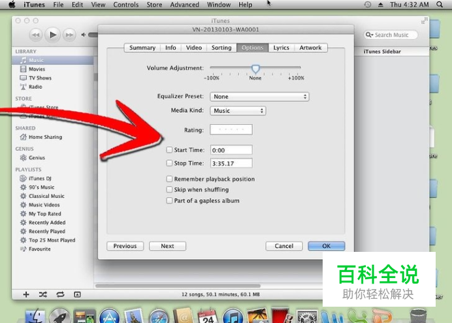Click the OK button
This screenshot has width=452, height=323.
tap(327, 246)
